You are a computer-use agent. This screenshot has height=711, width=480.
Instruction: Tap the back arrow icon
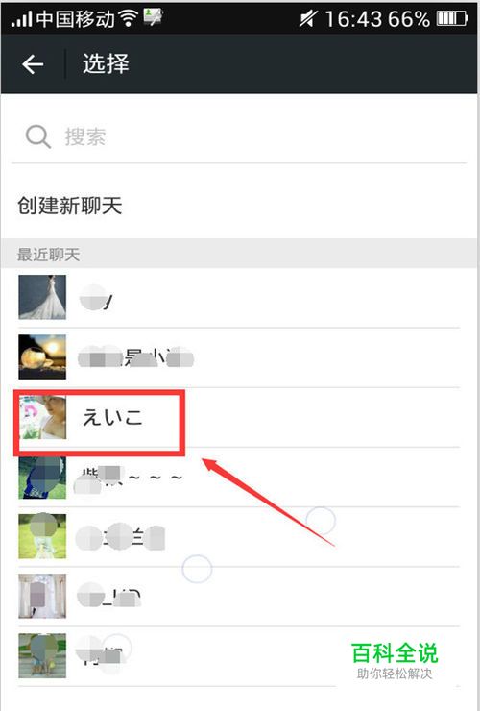(33, 64)
